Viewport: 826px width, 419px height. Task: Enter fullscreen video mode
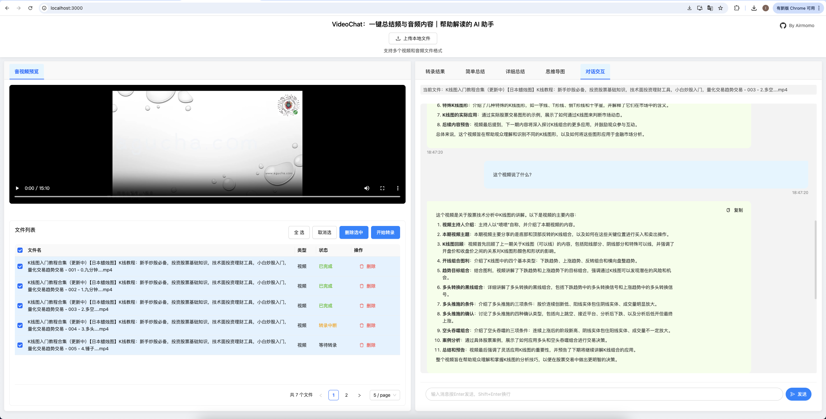[x=382, y=188]
